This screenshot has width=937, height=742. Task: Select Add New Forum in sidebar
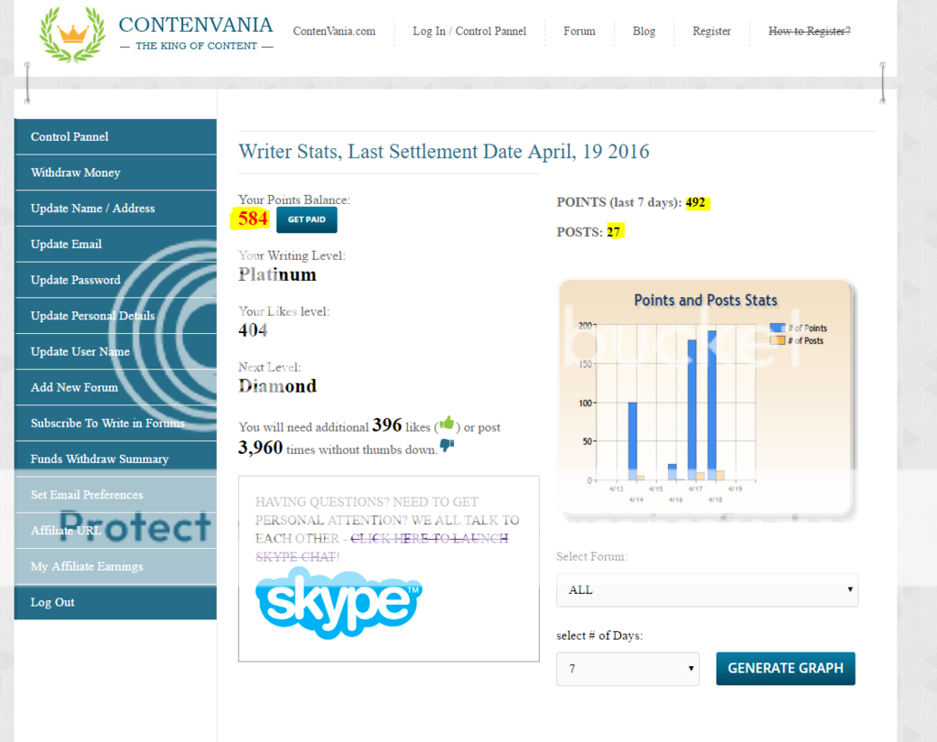pyautogui.click(x=74, y=387)
